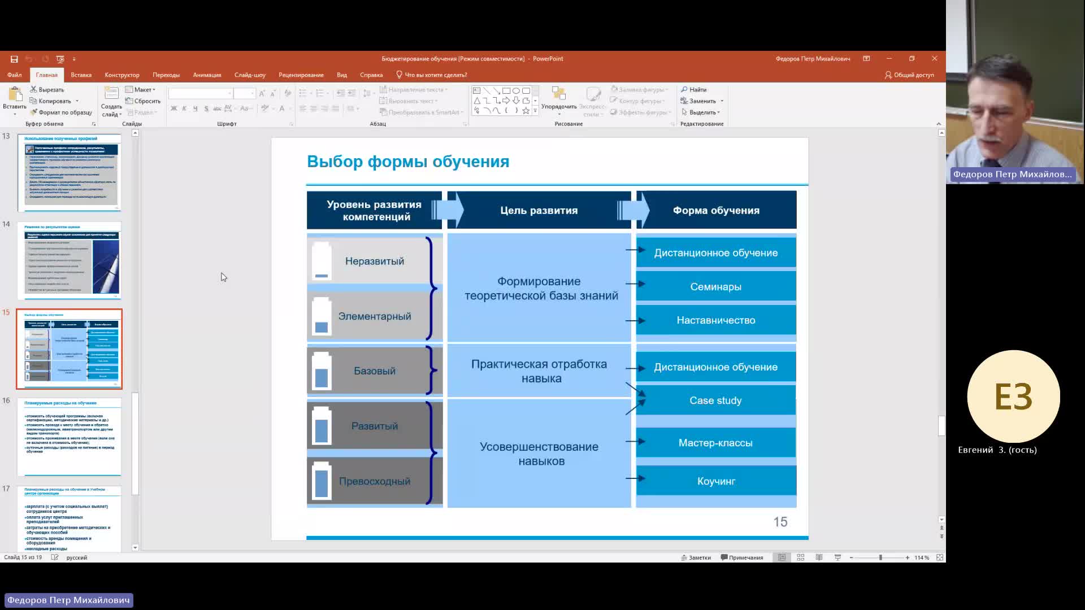Switch to Slide Sorter view icon

pyautogui.click(x=801, y=557)
